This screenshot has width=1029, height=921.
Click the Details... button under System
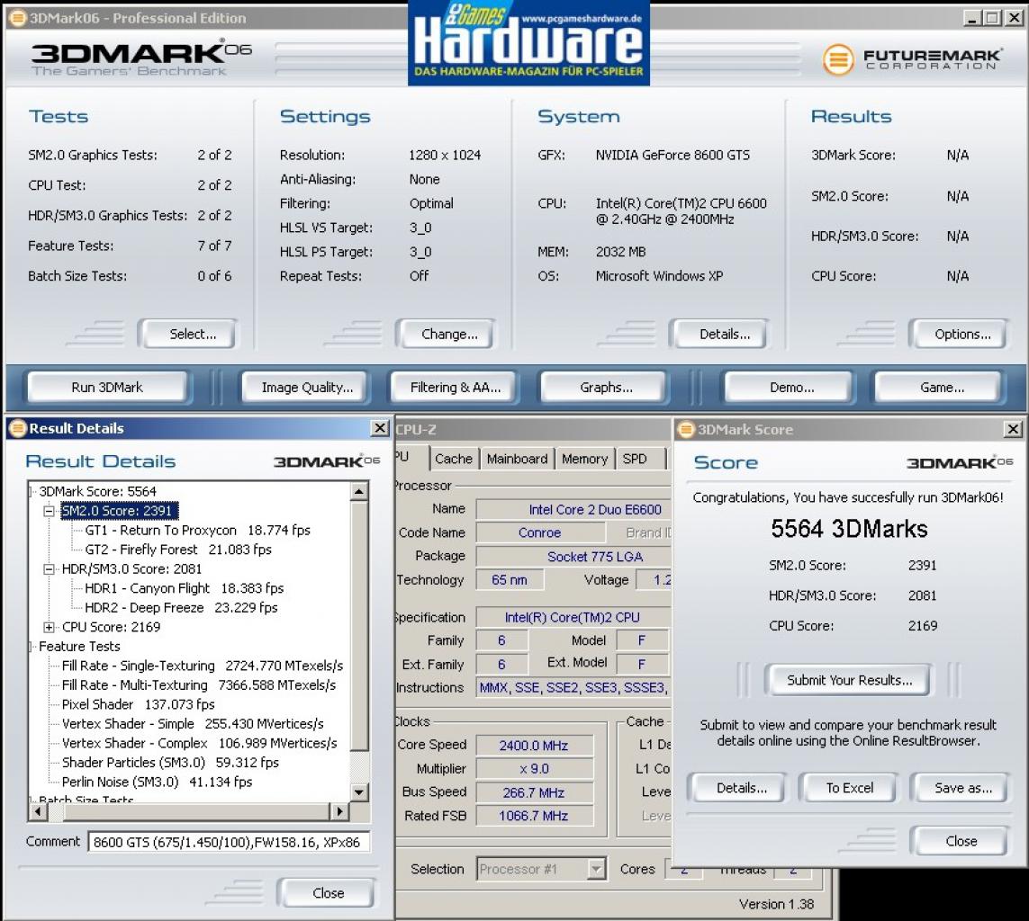(x=720, y=335)
